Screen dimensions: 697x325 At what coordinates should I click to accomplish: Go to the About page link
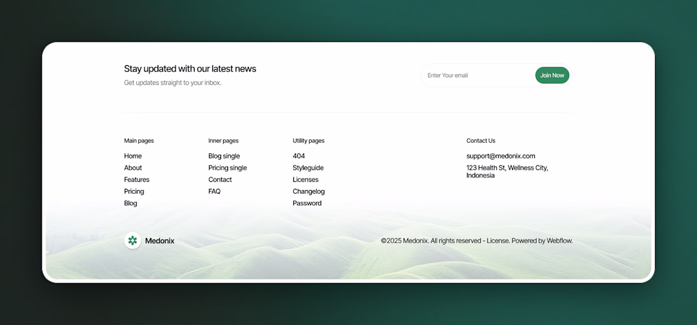pos(133,168)
